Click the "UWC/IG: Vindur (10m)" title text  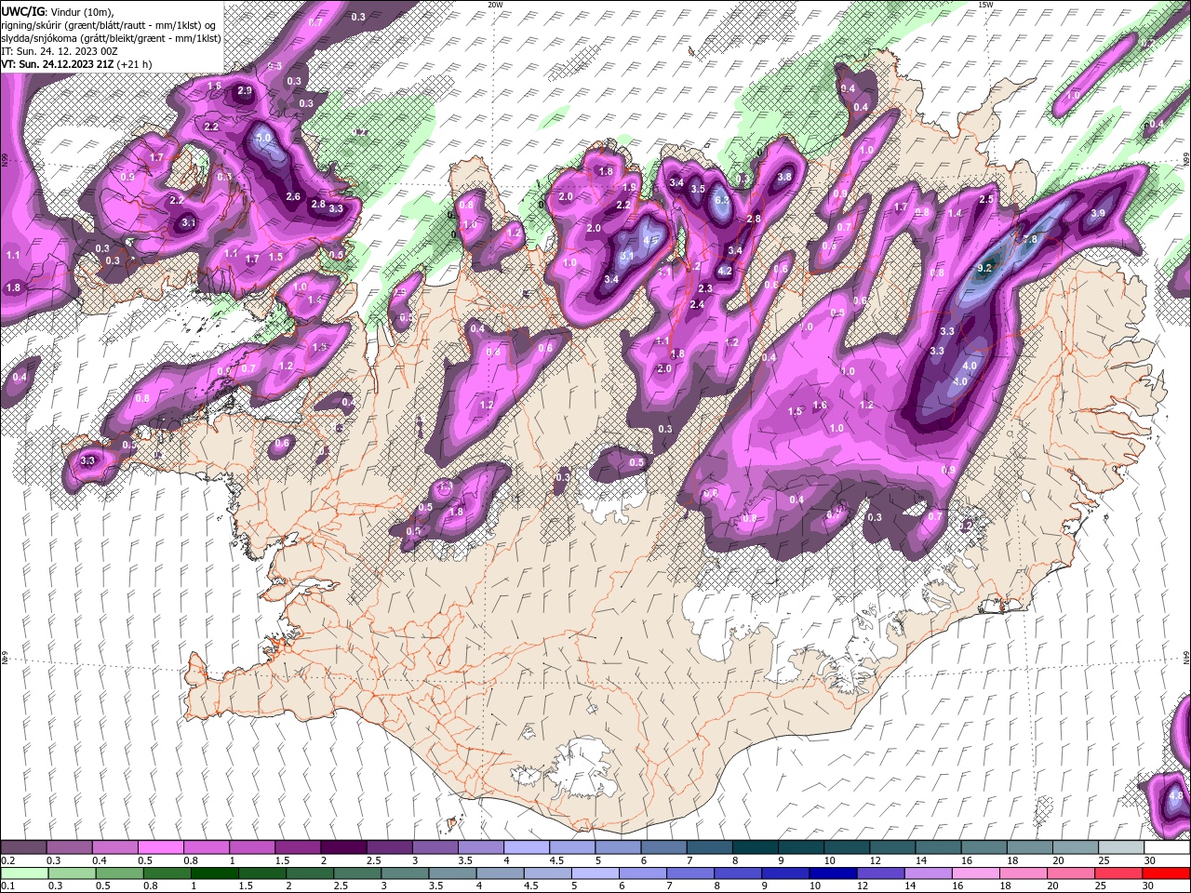(57, 11)
